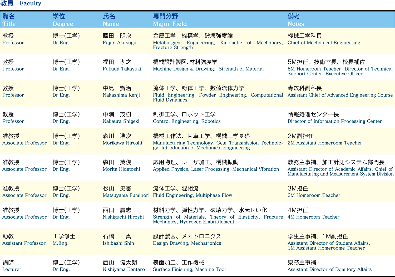Screen dimensions: 395x277
Task: Select '1M Assistant Homeroome Teacher' text
Action: click(x=326, y=248)
